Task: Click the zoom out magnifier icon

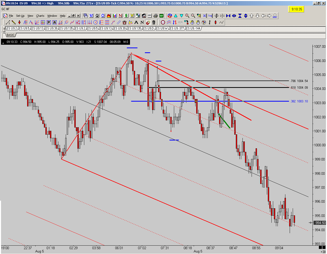Action: point(193,16)
